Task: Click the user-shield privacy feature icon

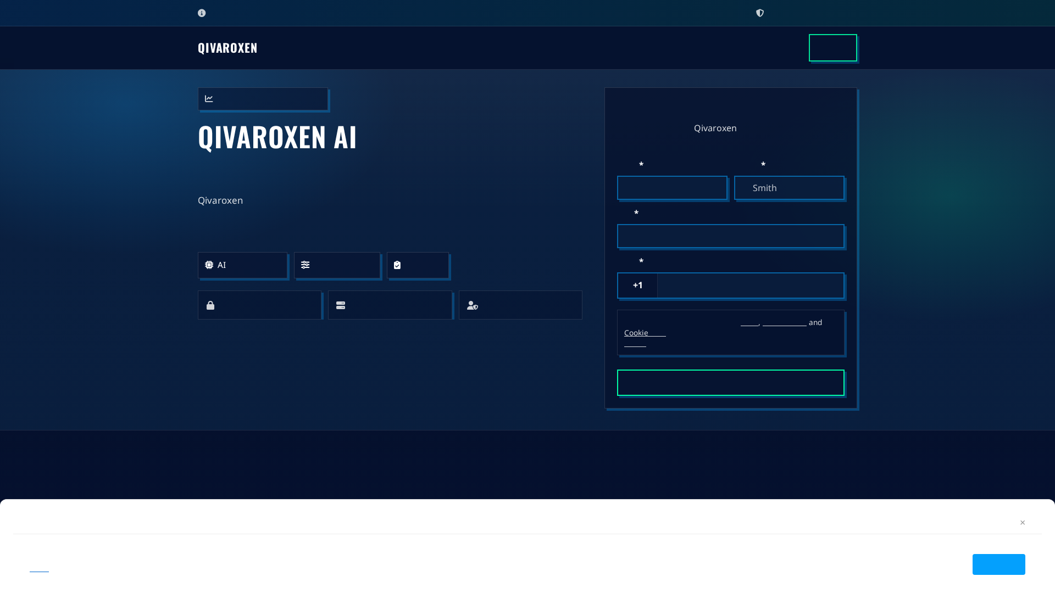Action: pyautogui.click(x=520, y=305)
